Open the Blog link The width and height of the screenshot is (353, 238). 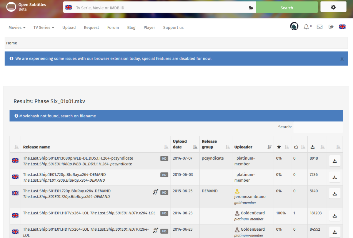pos(131,27)
